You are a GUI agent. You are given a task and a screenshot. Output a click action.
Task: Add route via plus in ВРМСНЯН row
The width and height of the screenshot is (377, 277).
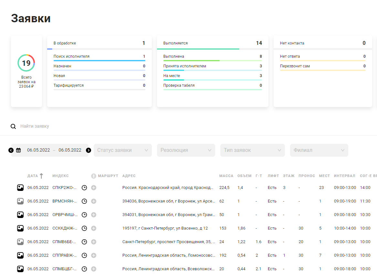(94, 201)
